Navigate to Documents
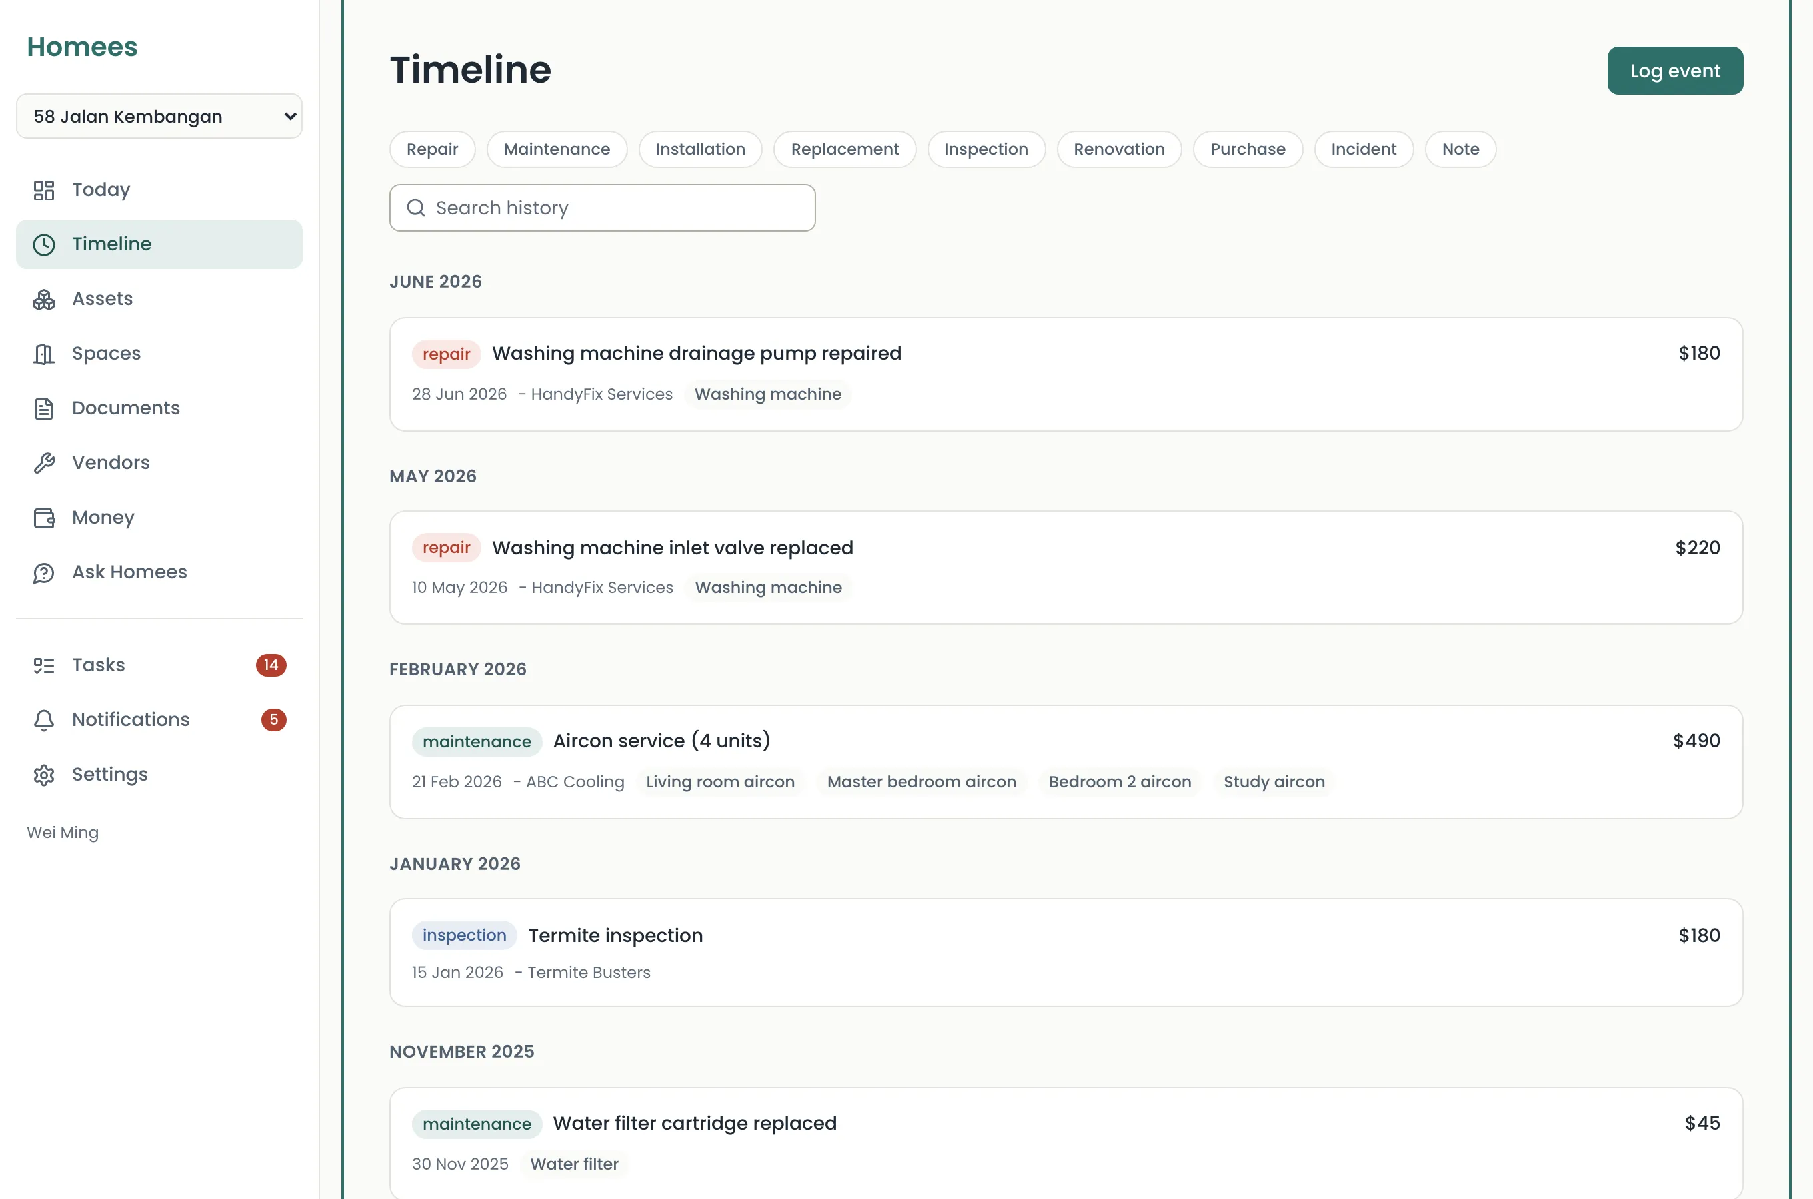 159,408
